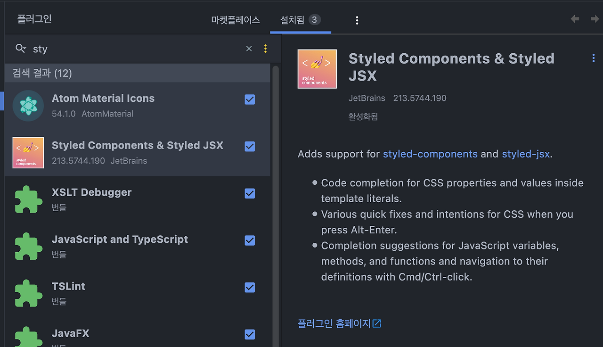This screenshot has width=603, height=347.
Task: Click the 플러그인 홈페이지 link
Action: (x=334, y=323)
